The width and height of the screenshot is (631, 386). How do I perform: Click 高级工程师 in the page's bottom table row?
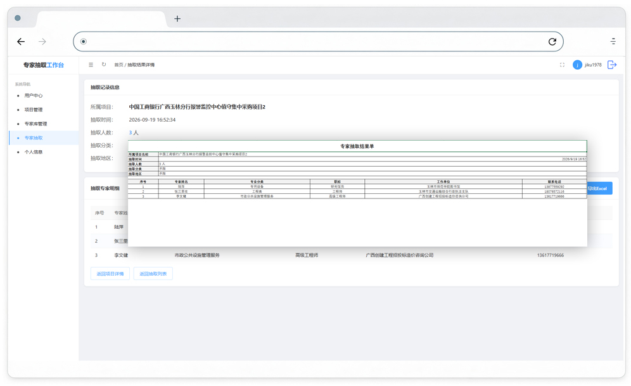tap(307, 255)
